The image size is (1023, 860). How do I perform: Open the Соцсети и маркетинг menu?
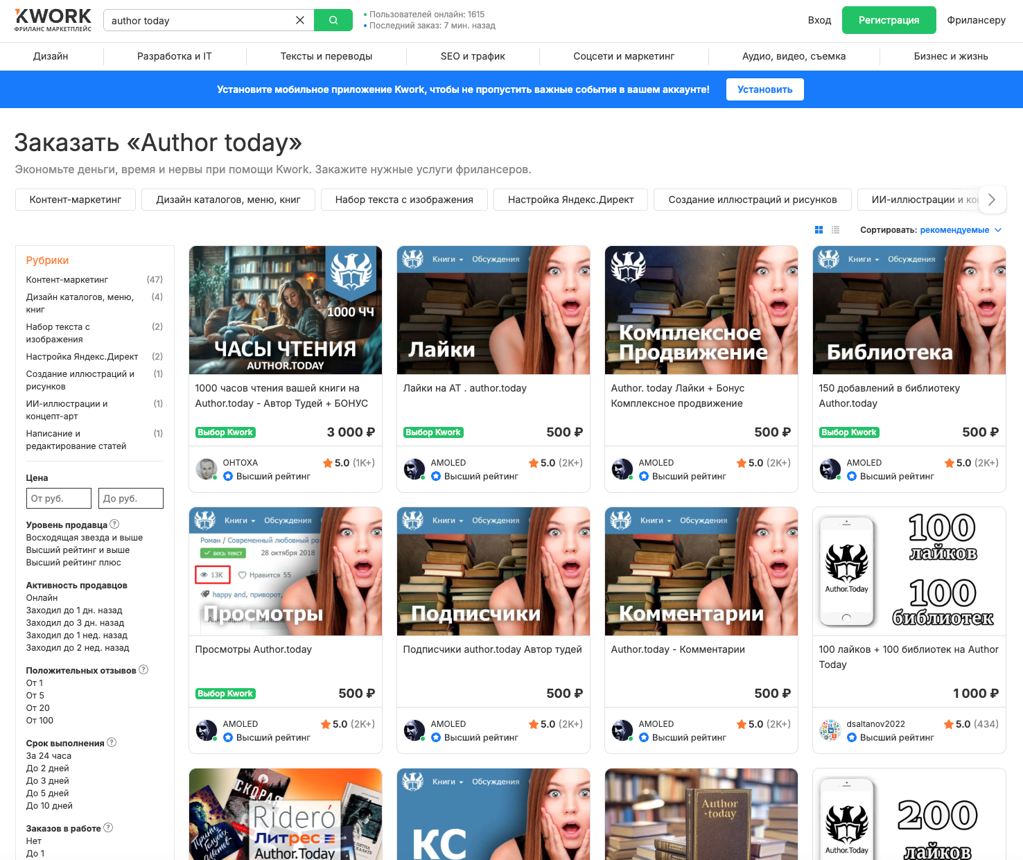tap(624, 56)
